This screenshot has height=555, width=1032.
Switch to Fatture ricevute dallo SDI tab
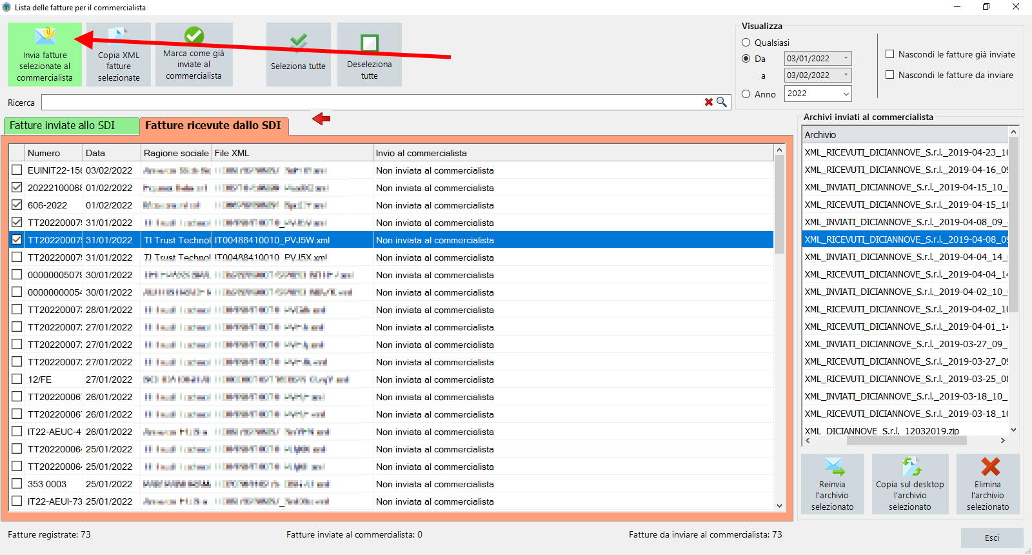[x=213, y=126]
